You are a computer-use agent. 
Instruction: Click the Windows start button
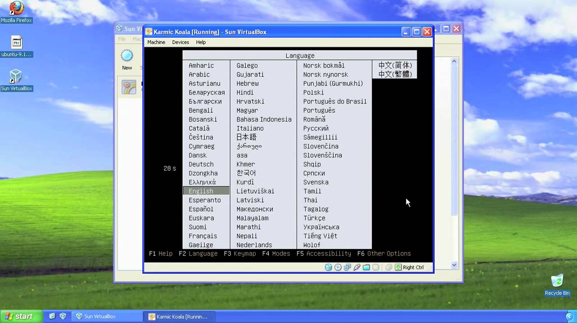pyautogui.click(x=21, y=316)
